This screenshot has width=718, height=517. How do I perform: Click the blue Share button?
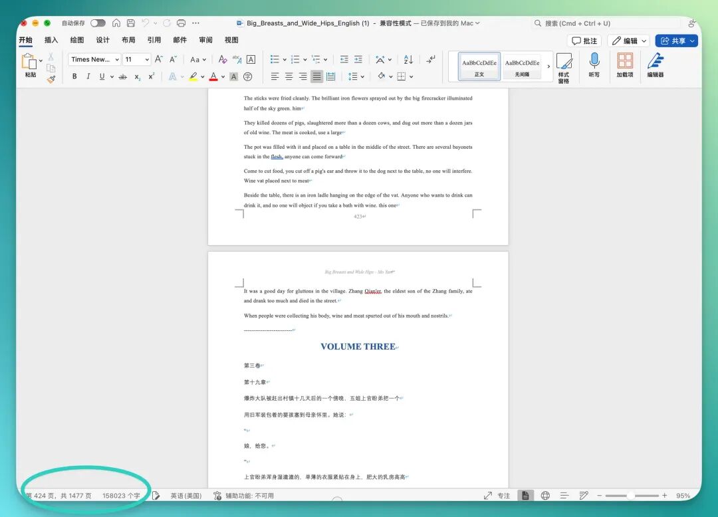click(676, 41)
